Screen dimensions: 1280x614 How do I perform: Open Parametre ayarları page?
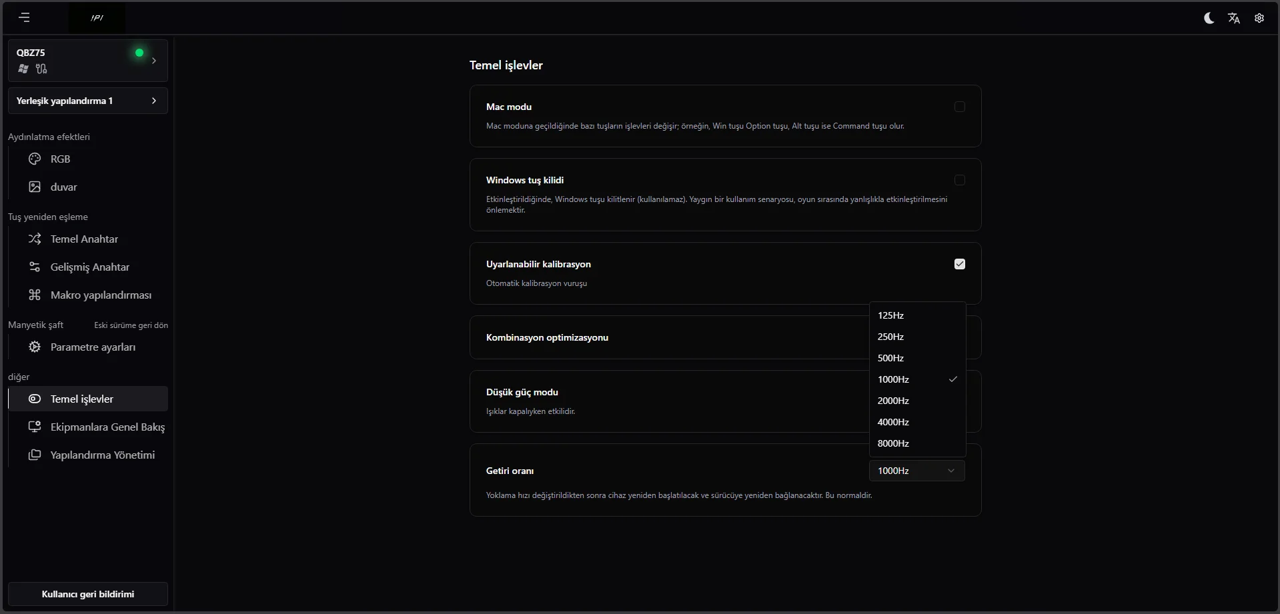tap(88, 347)
